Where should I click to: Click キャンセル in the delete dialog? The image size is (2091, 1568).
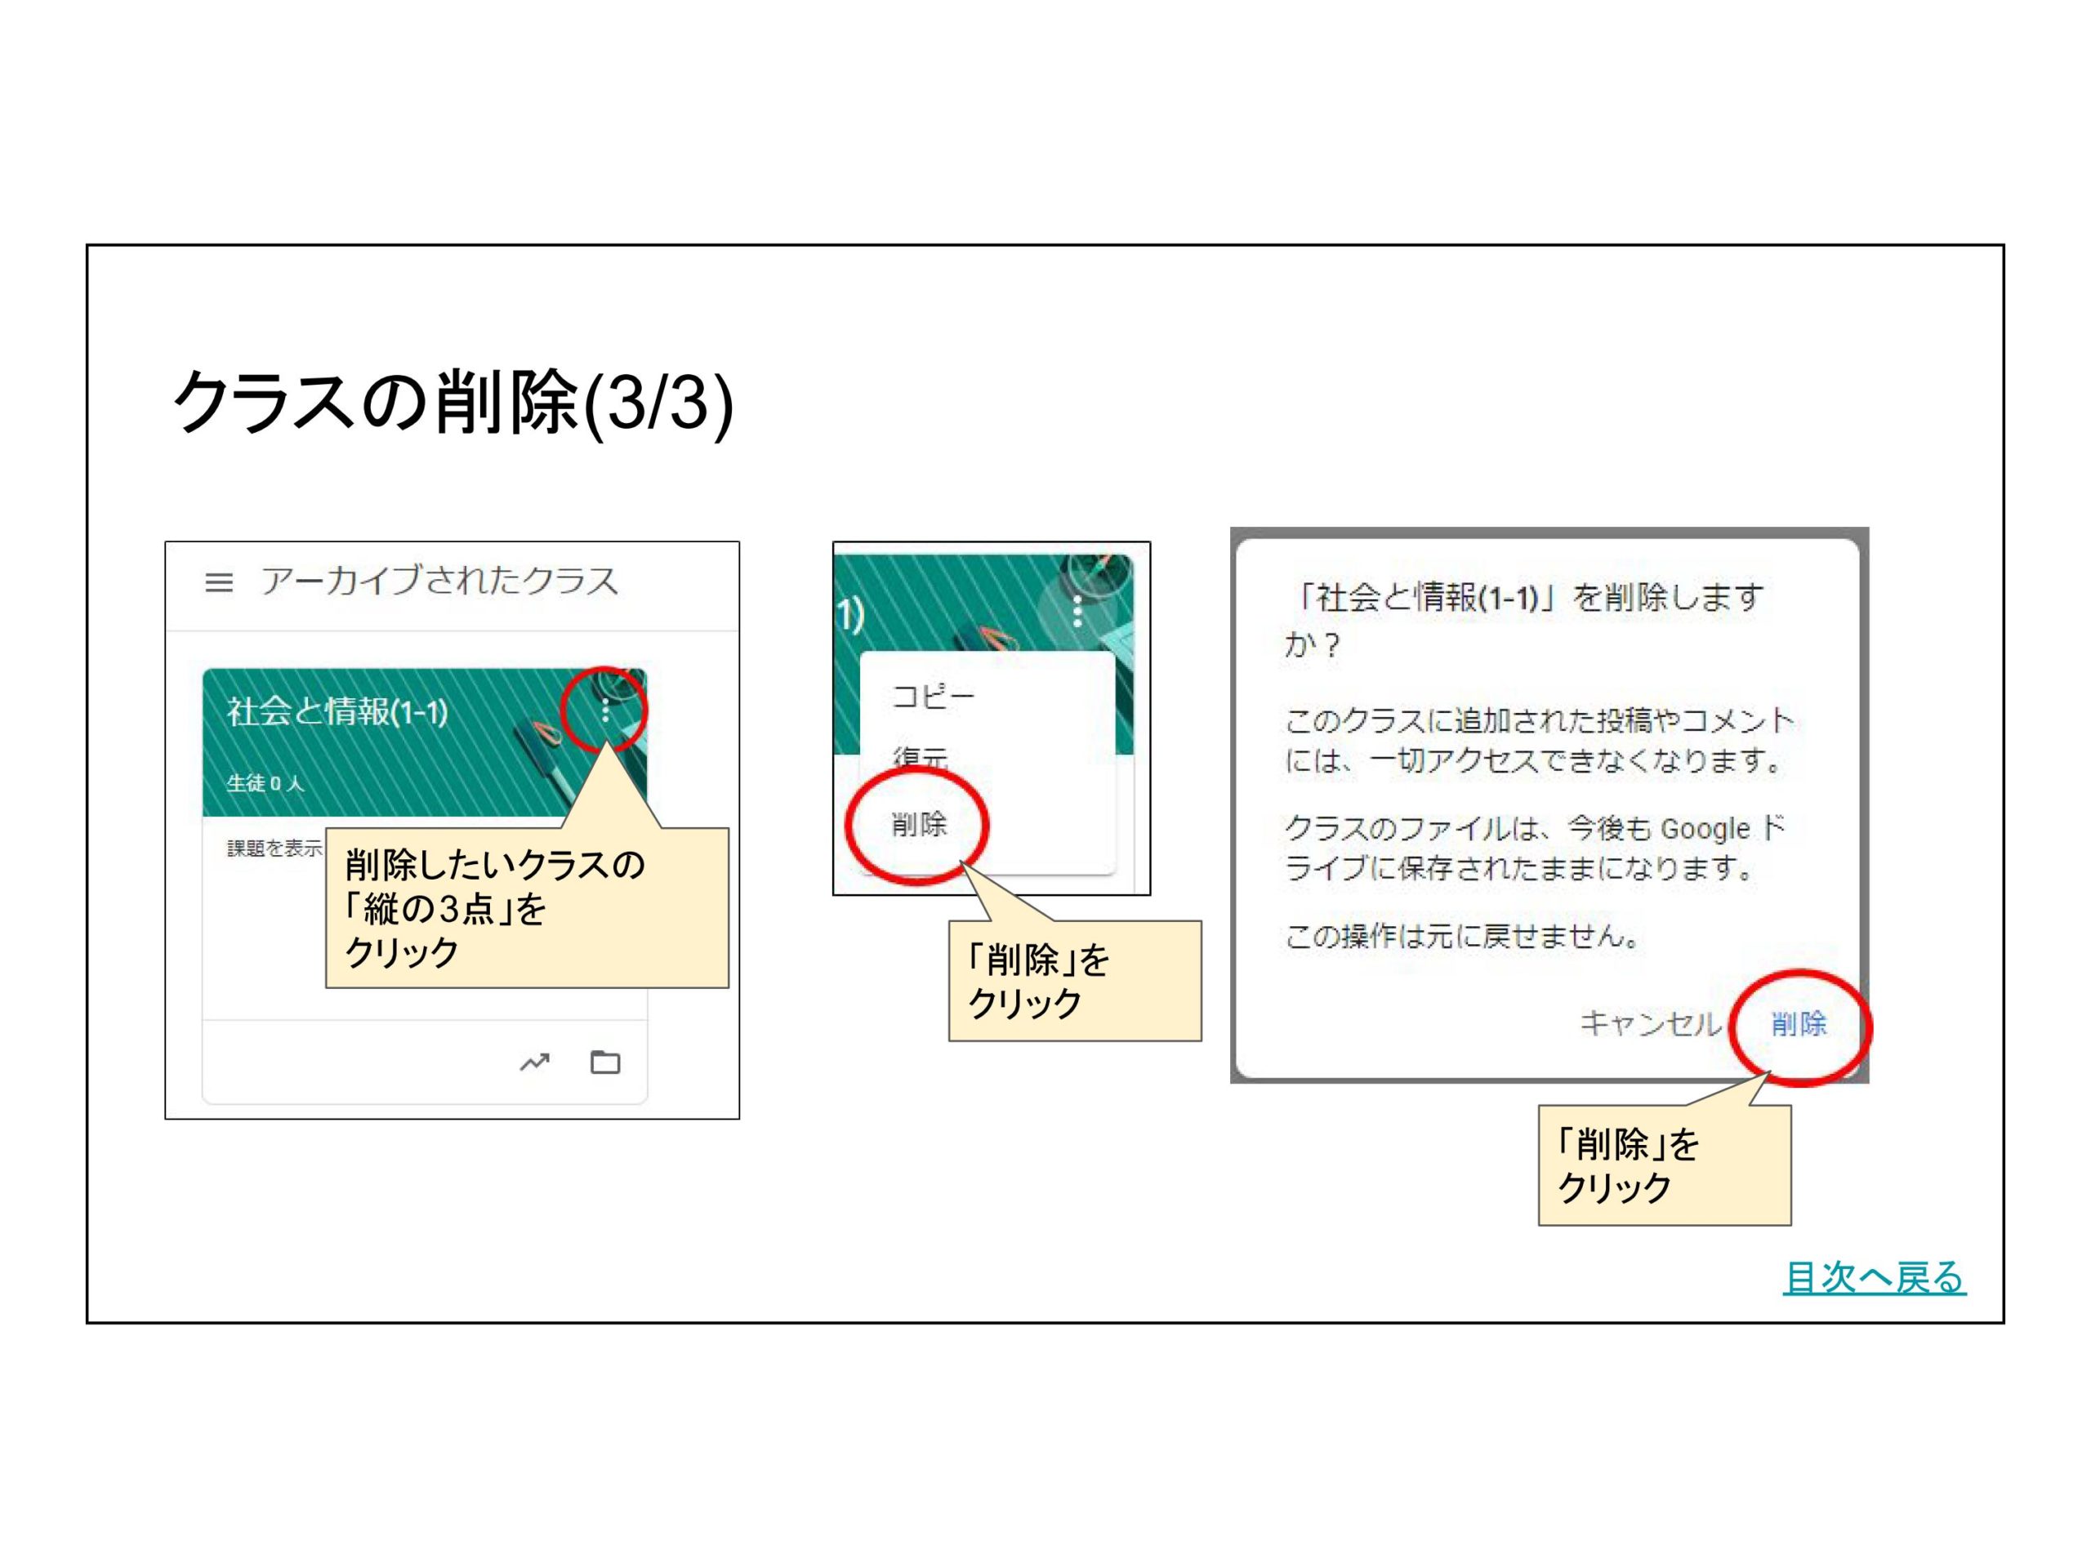1650,1022
